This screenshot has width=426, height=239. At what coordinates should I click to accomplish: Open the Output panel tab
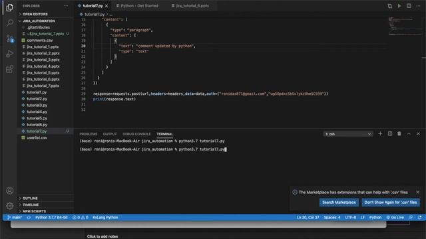(x=110, y=134)
